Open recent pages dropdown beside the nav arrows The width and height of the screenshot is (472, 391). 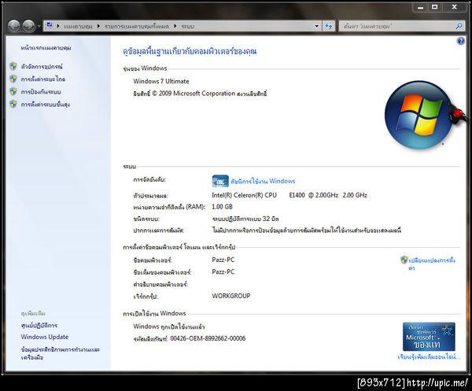pyautogui.click(x=39, y=27)
